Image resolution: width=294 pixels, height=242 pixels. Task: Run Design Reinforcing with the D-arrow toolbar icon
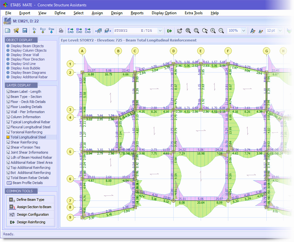point(169,31)
